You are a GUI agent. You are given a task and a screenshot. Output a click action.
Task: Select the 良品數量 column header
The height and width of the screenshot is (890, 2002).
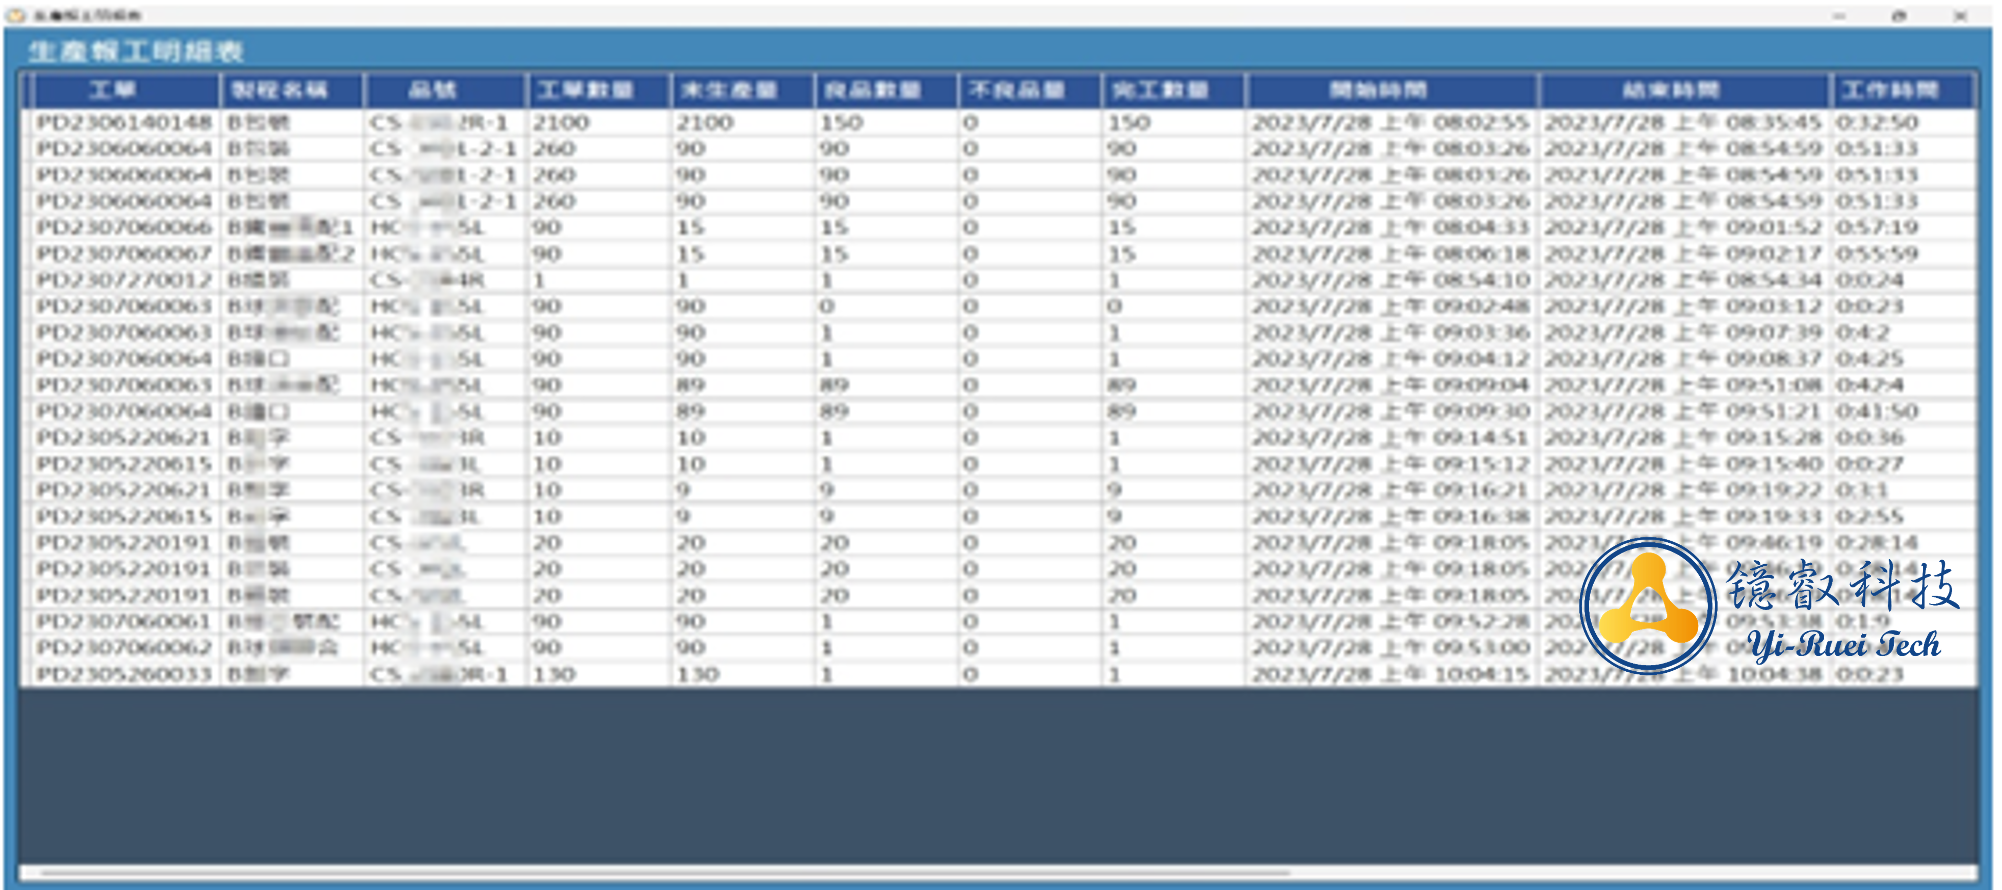(x=886, y=91)
